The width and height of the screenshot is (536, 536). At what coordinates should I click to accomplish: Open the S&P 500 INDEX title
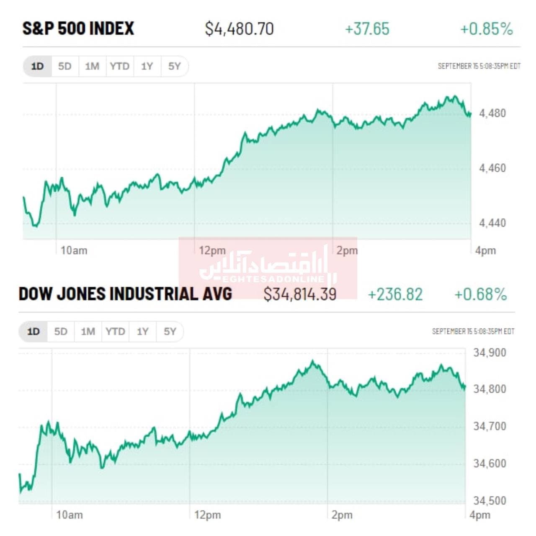pos(78,28)
